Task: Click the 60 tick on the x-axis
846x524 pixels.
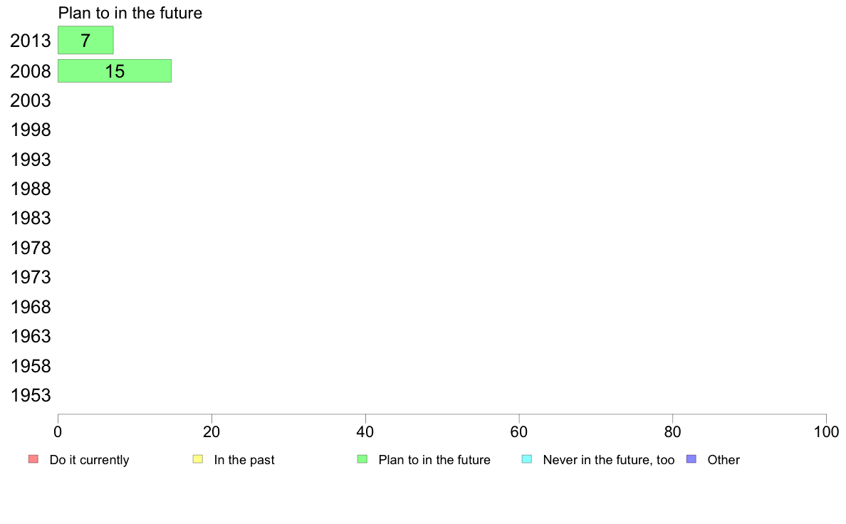Action: (519, 431)
